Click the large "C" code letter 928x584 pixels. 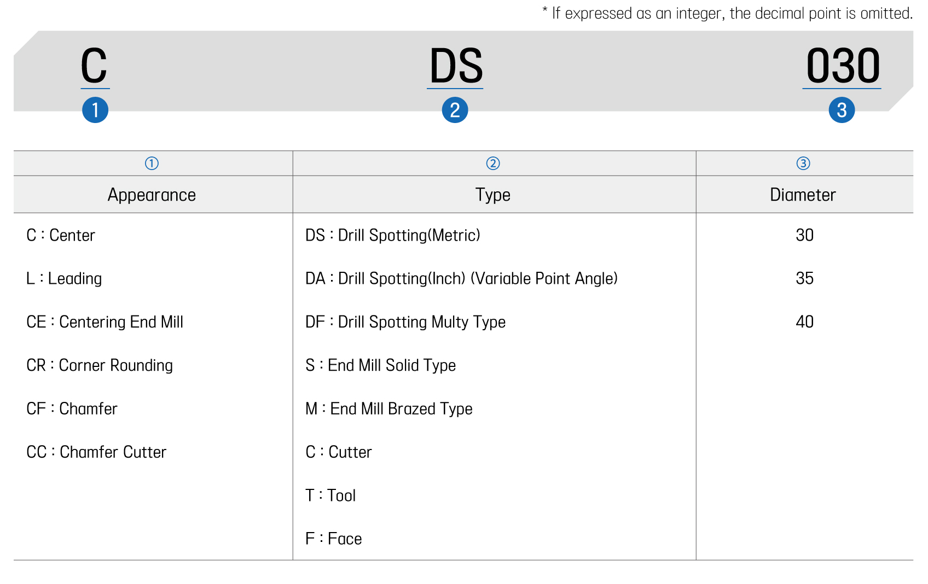tap(94, 66)
